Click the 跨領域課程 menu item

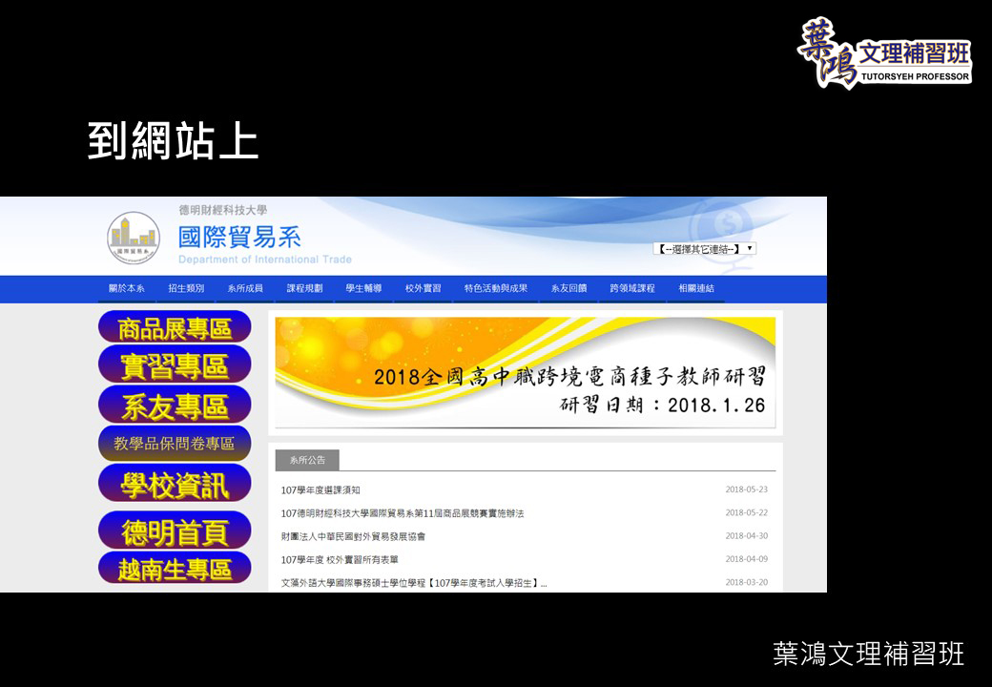632,288
